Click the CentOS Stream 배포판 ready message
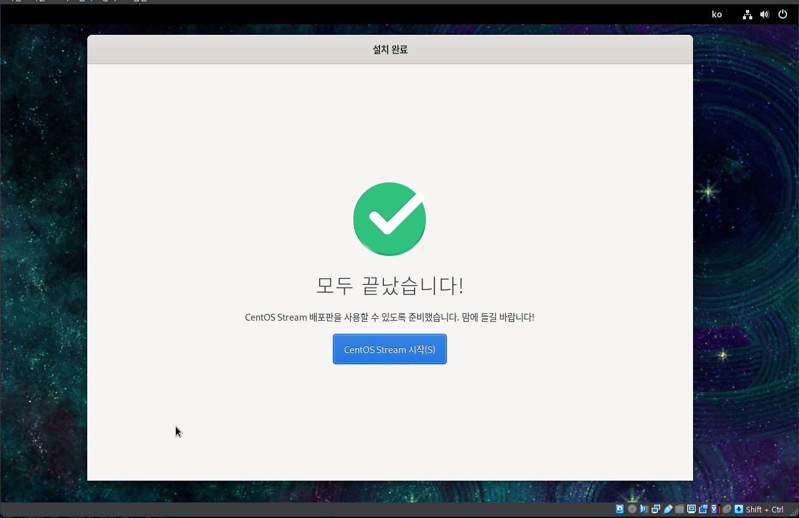Image resolution: width=799 pixels, height=518 pixels. pyautogui.click(x=390, y=317)
